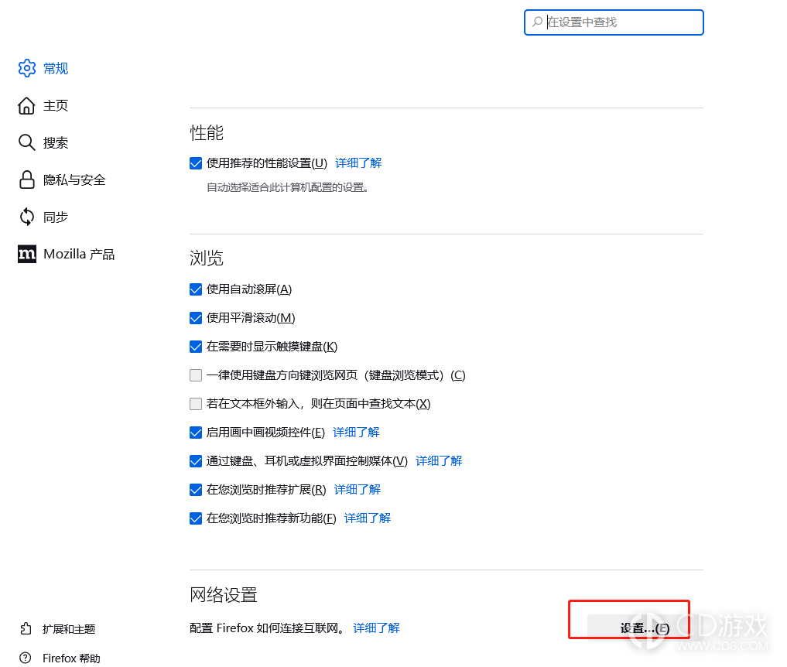Viewport: 787px width, 667px height.
Task: Open 隐私与安全 settings section
Action: [74, 180]
